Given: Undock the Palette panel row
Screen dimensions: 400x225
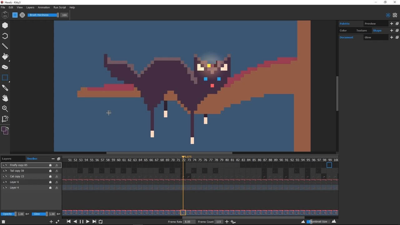Looking at the screenshot, I should point(397,24).
